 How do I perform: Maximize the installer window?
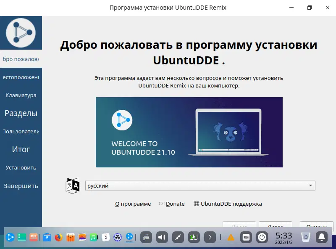pos(310,8)
